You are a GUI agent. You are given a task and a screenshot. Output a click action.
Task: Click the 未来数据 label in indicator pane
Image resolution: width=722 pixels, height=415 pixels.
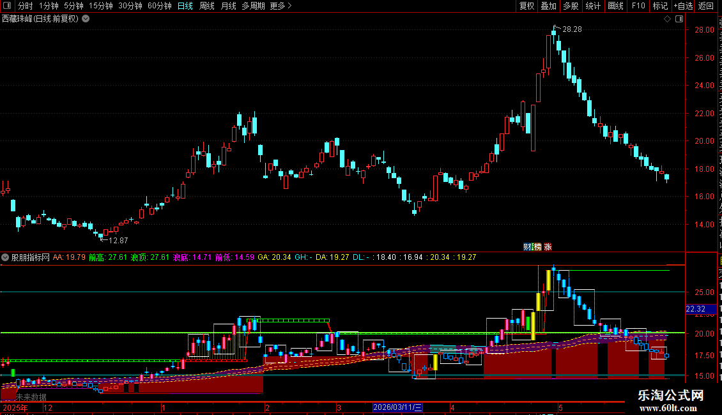[x=31, y=397]
